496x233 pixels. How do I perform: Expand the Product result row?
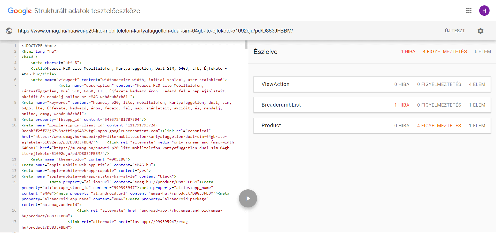click(x=372, y=126)
